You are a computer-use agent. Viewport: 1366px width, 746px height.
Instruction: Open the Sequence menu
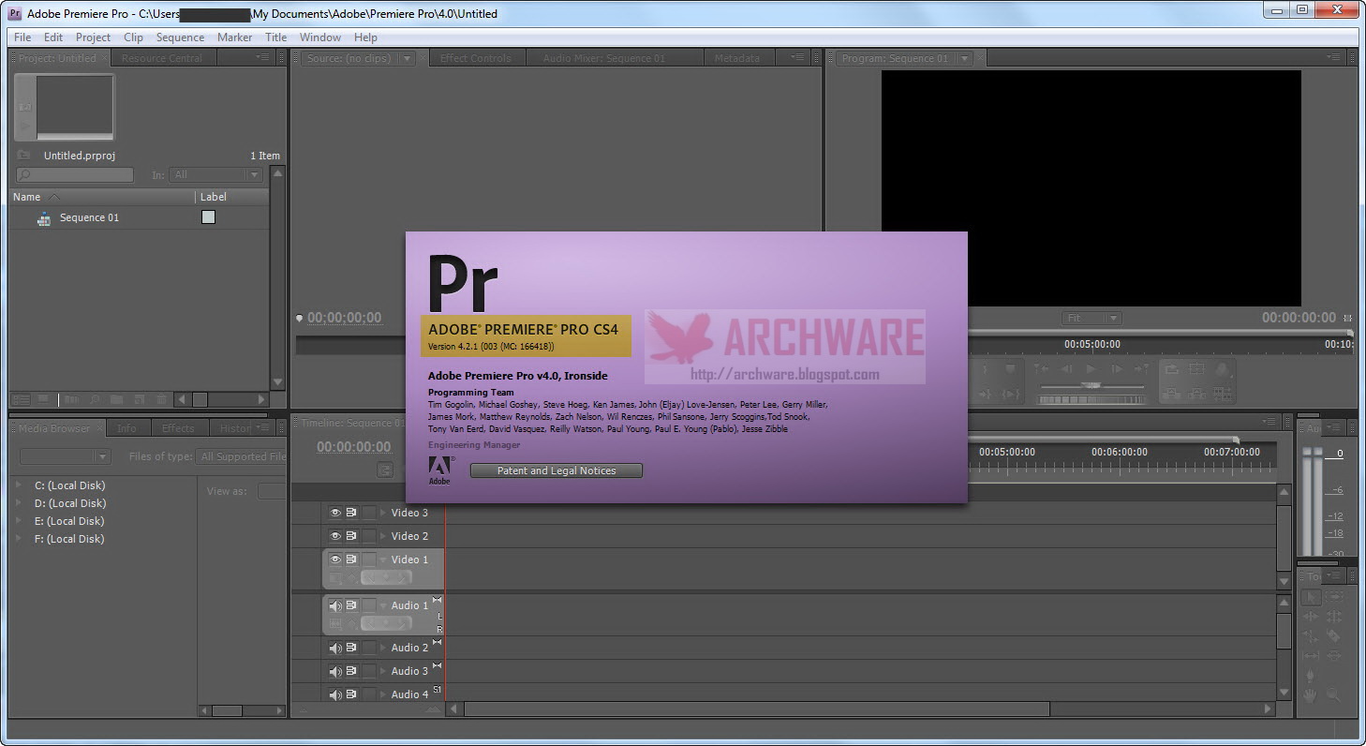[180, 37]
